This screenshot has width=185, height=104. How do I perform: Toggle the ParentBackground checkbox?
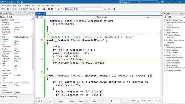pyautogui.click(x=15, y=92)
